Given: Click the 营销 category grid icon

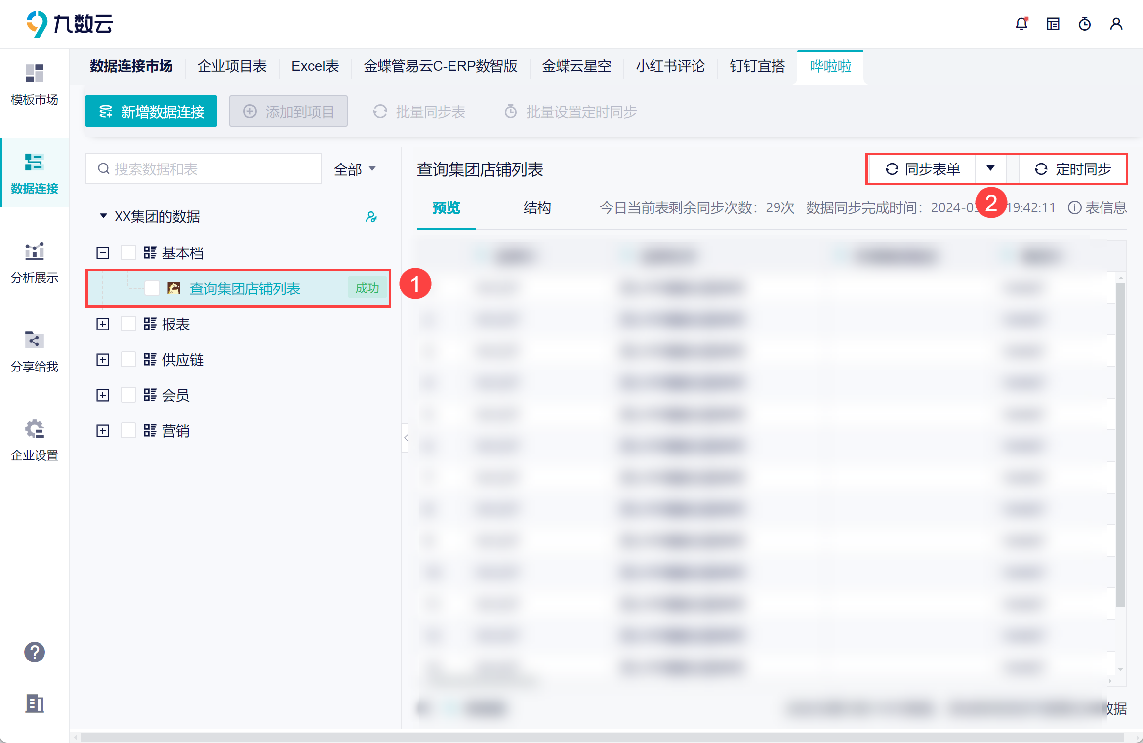Looking at the screenshot, I should 150,431.
